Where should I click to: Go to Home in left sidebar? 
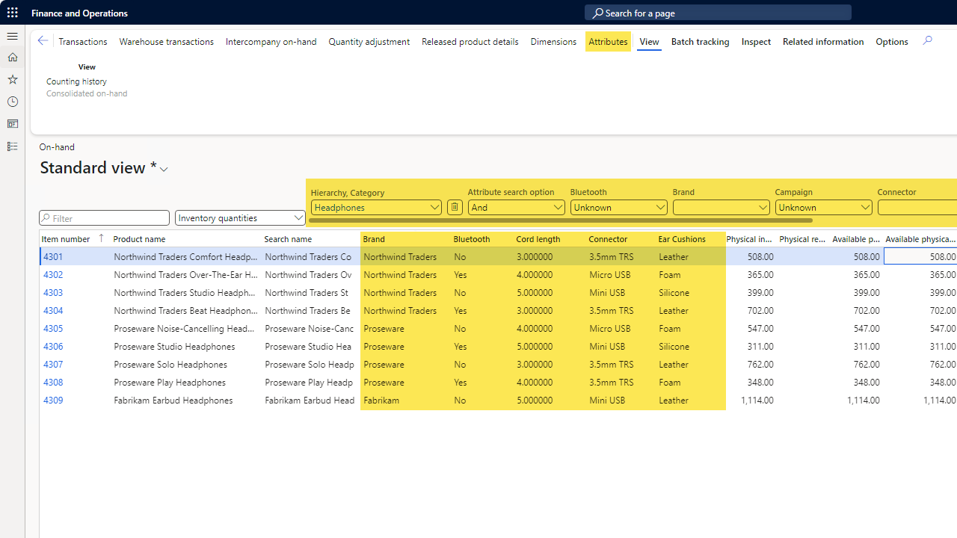point(13,58)
